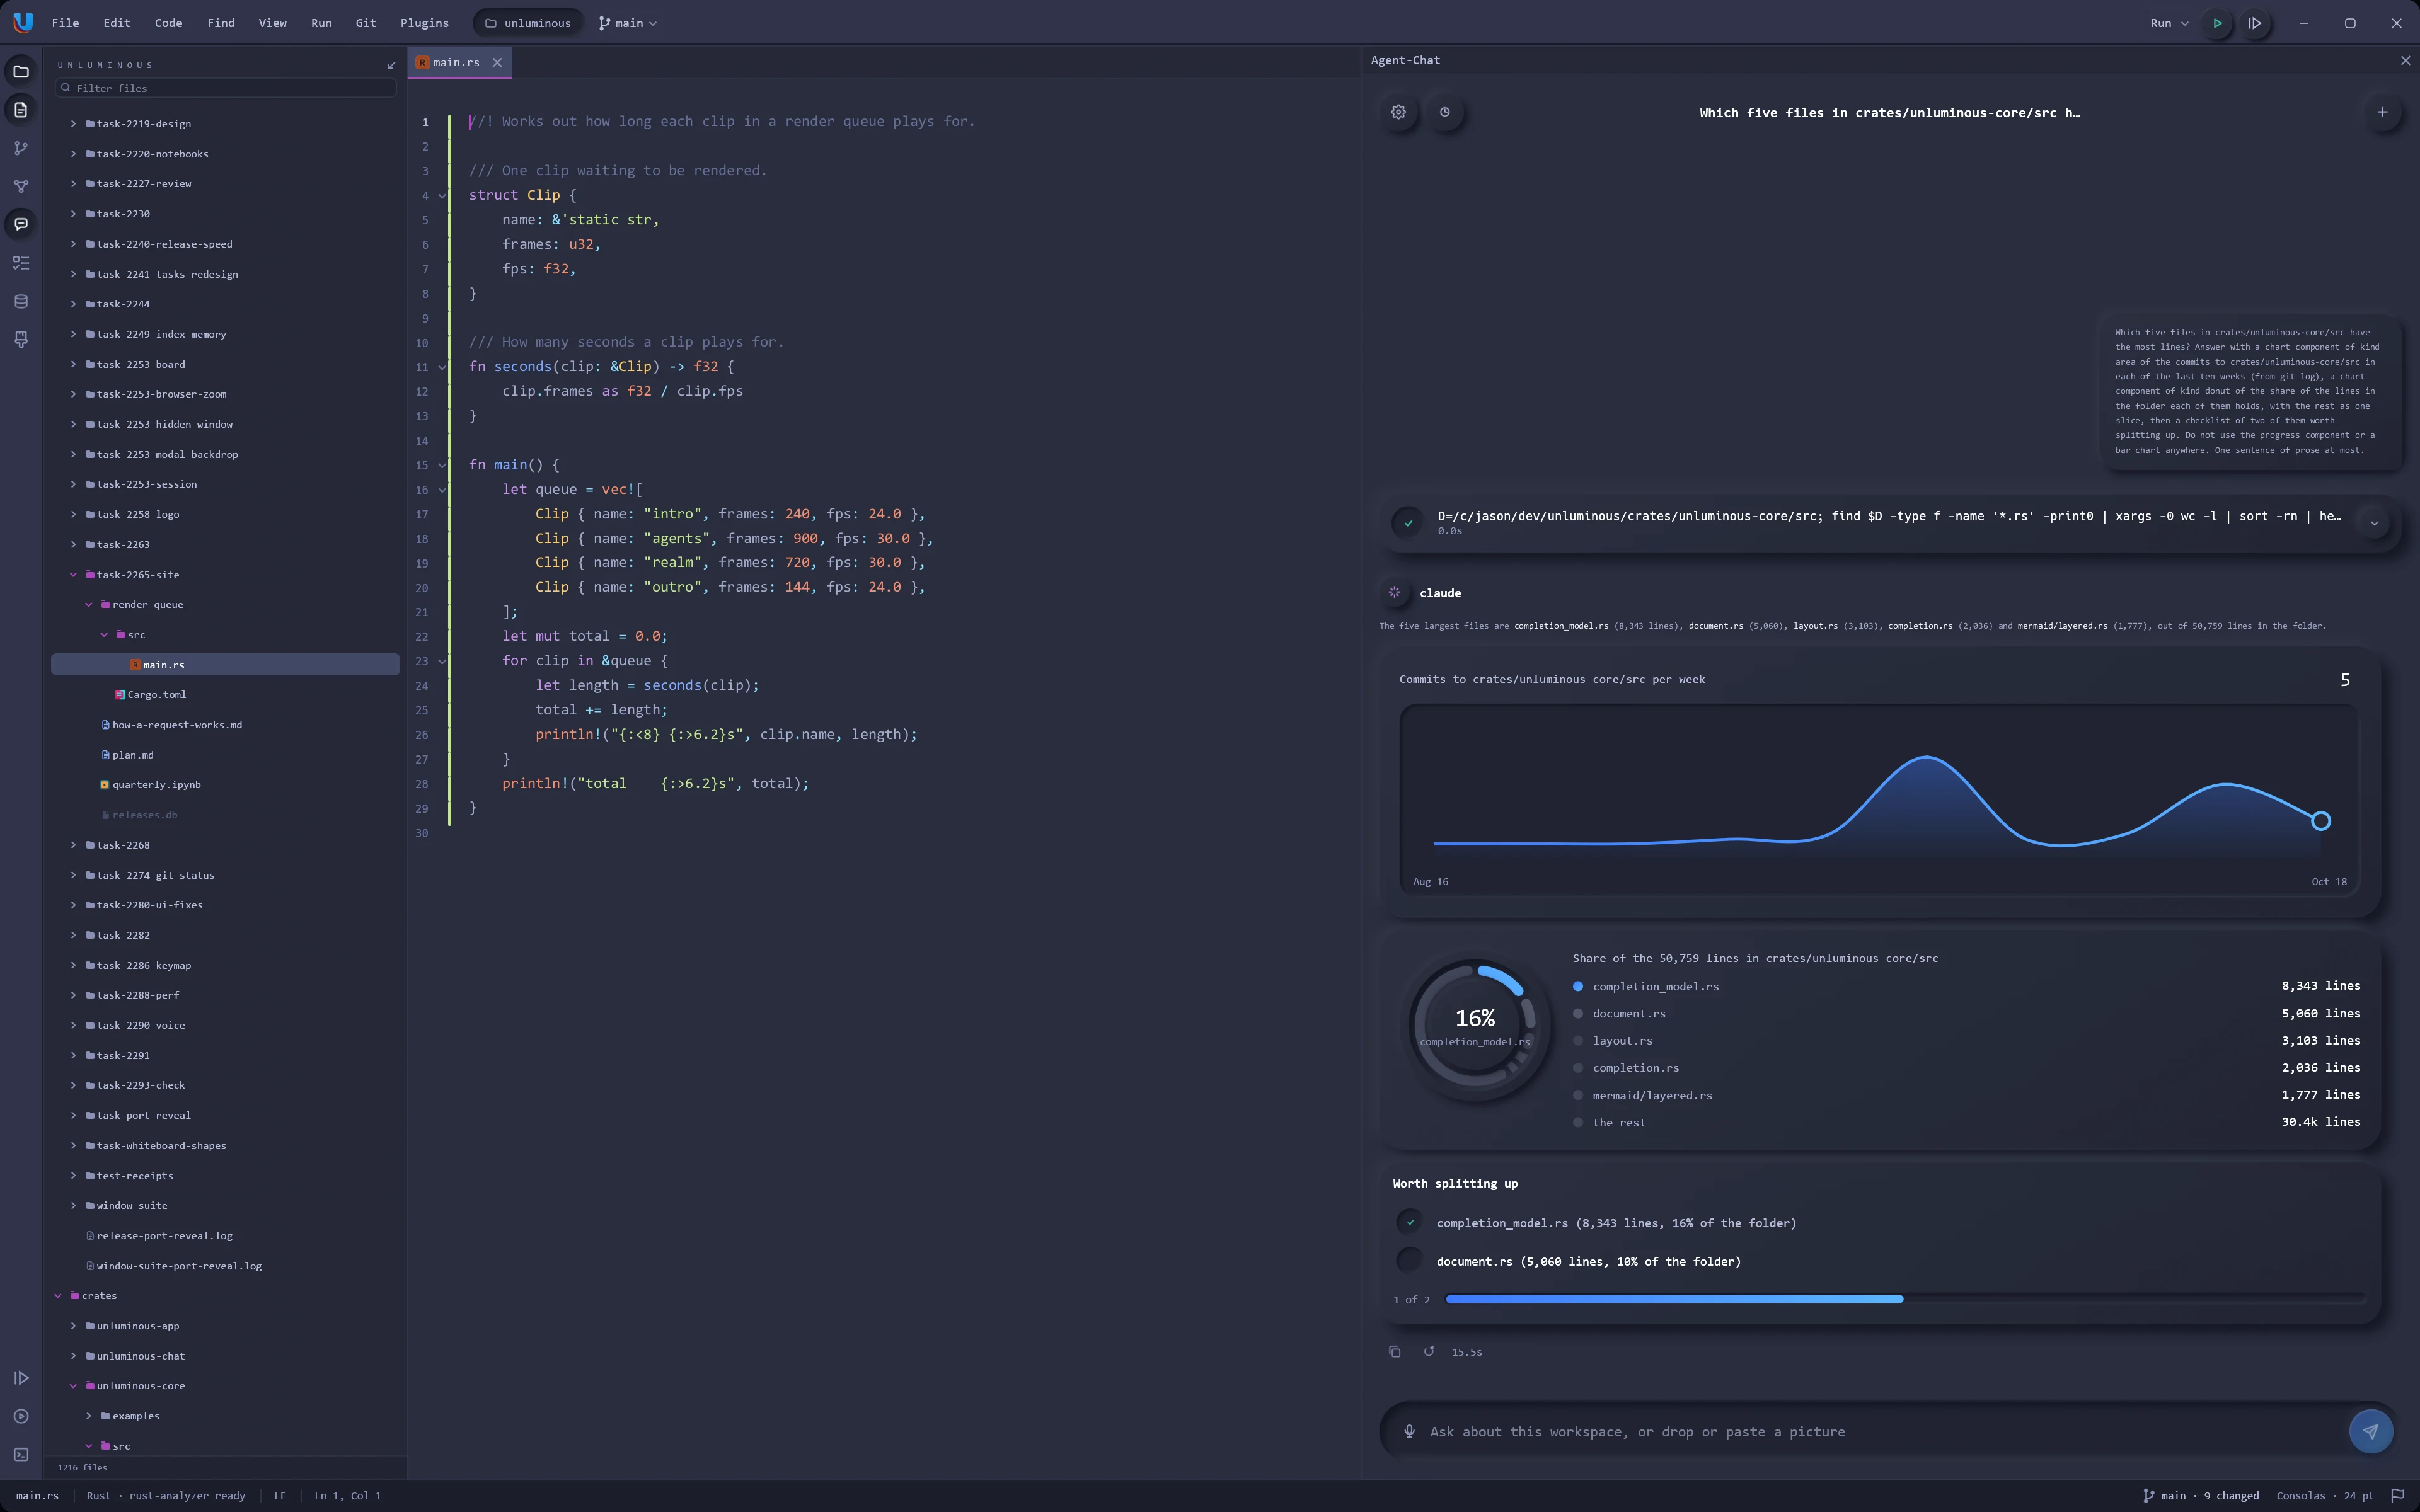The height and width of the screenshot is (1512, 2420).
Task: Open the database sidebar icon
Action: click(21, 301)
